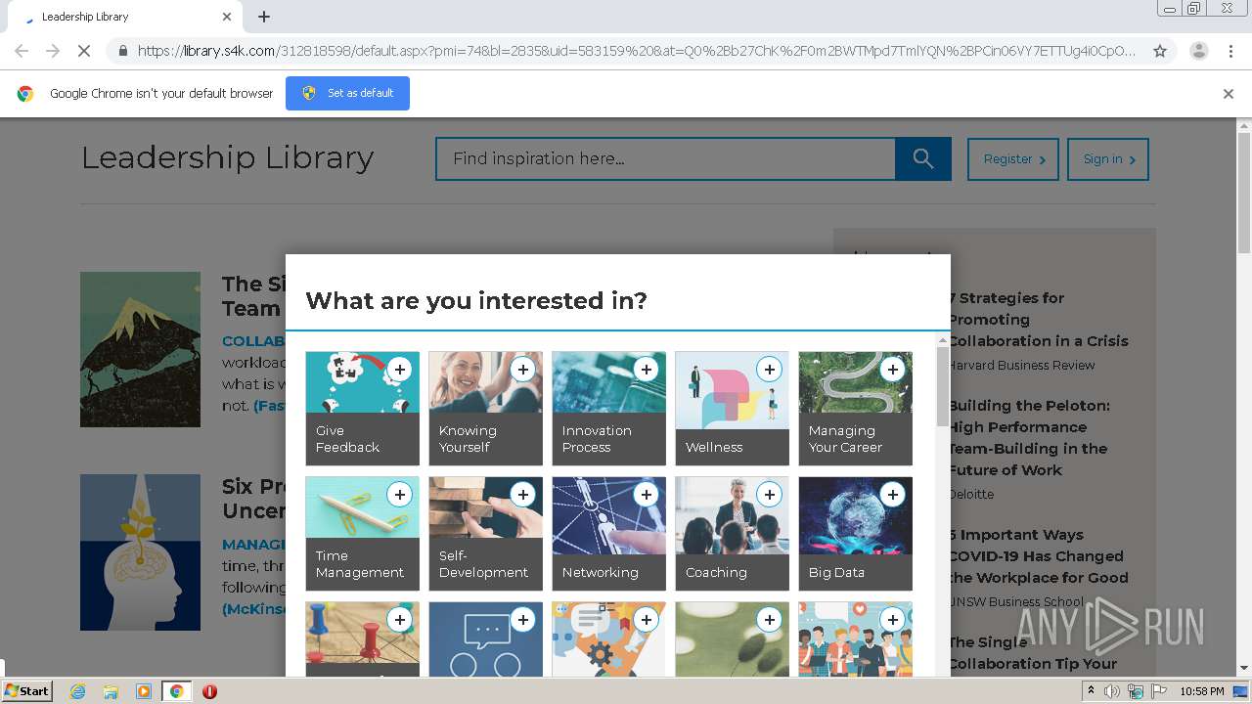This screenshot has height=704, width=1252.
Task: Launch Internet Explorer from taskbar
Action: [x=78, y=691]
